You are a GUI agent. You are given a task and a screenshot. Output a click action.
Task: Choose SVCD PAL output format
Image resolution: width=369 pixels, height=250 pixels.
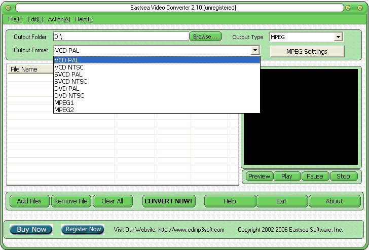(x=157, y=75)
